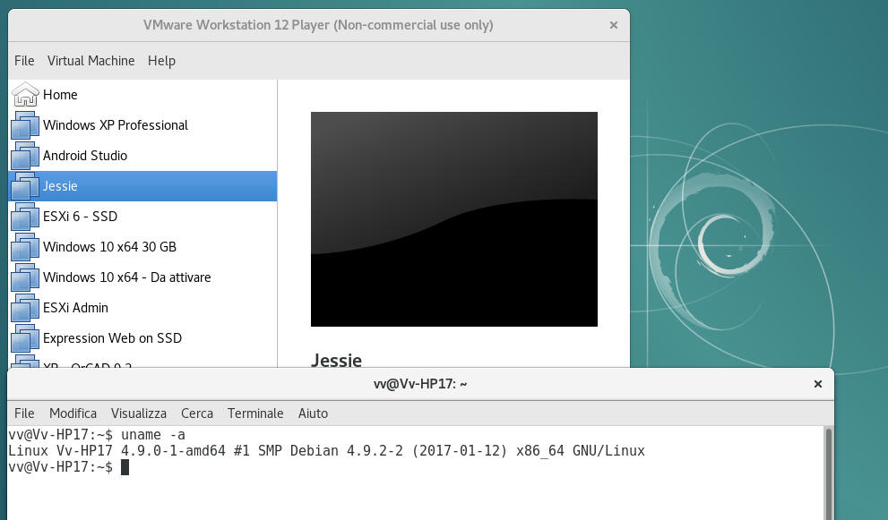Click the vv@Vv-HP17 terminal title bar

(420, 384)
